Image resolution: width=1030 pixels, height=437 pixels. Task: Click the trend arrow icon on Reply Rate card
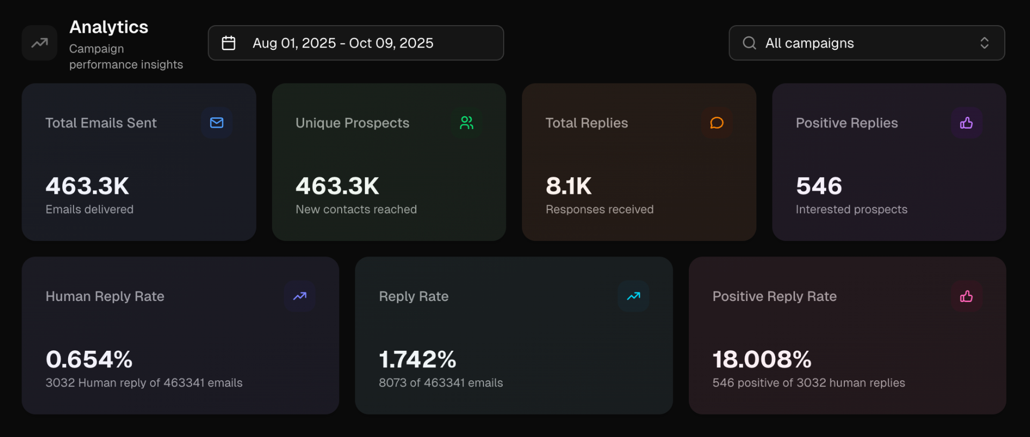[x=634, y=296]
